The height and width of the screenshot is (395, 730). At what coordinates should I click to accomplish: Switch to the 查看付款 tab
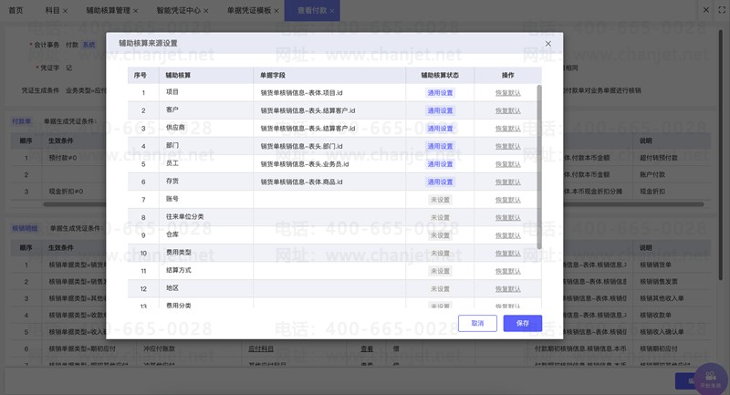312,10
